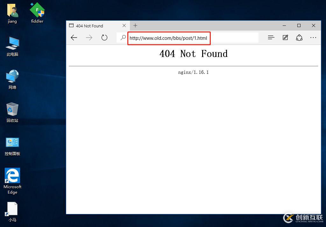Refresh the 404 page
326x227 pixels.
point(104,38)
